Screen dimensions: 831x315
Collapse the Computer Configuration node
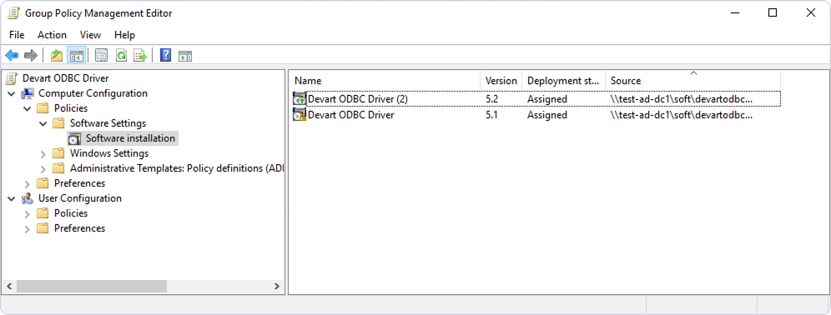(x=12, y=93)
